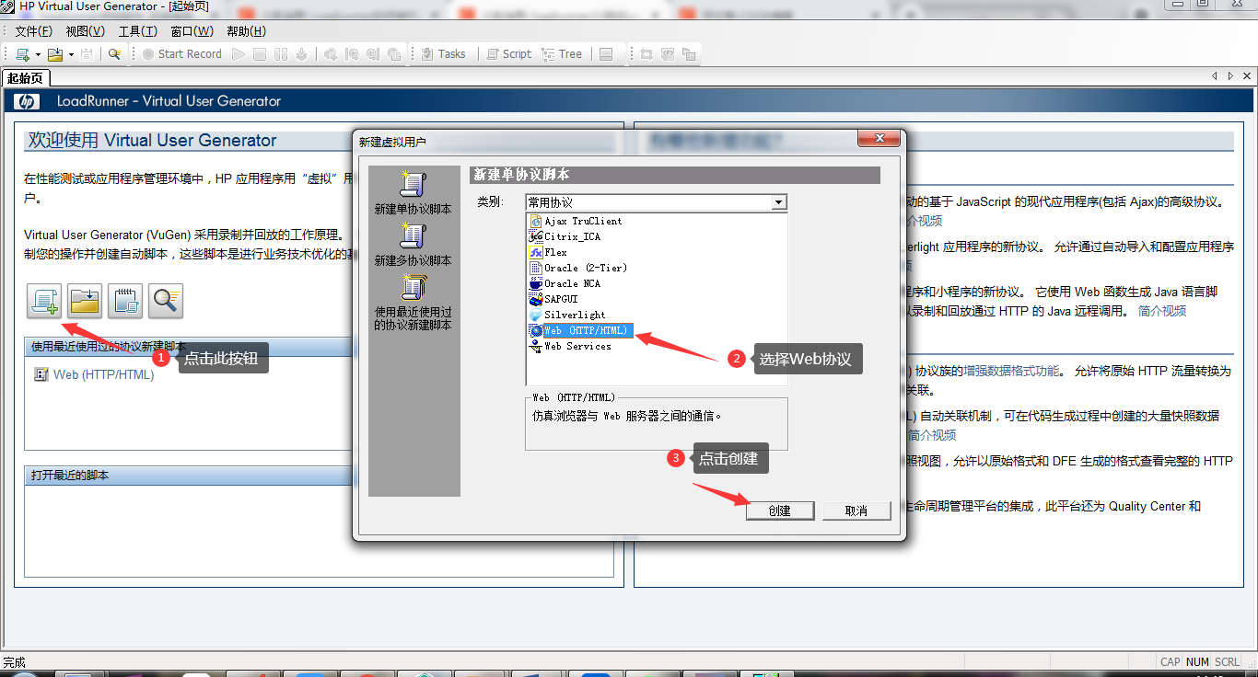Select Web (HTTP/HTML) in protocol list
The height and width of the screenshot is (677, 1258).
coord(580,330)
